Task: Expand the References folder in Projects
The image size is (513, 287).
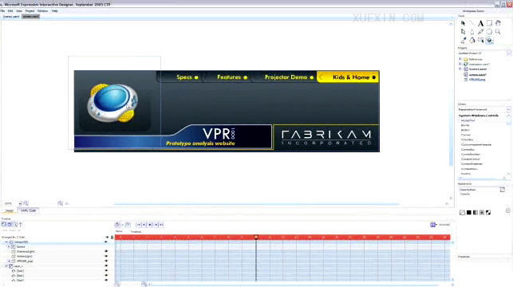Action: [x=460, y=59]
